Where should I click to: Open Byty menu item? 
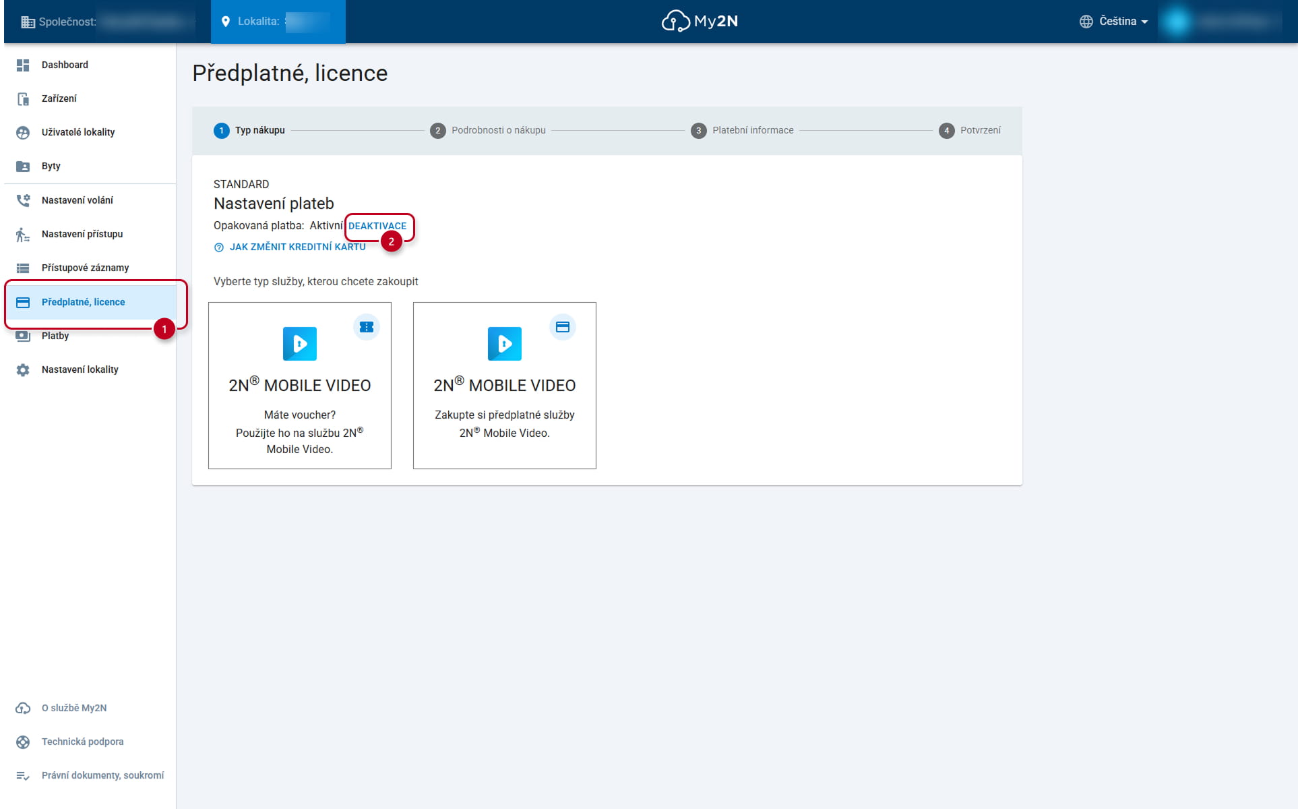point(90,166)
